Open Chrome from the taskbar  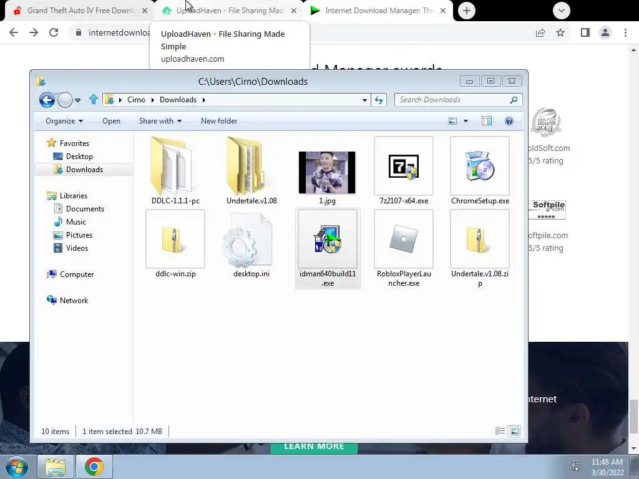pyautogui.click(x=94, y=467)
